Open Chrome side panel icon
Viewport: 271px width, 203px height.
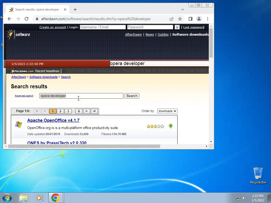[x=191, y=19]
